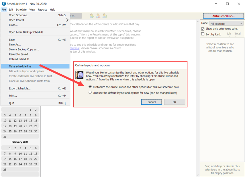Screen dimensions: 245x177
Task: Choose Export Schedule from File menu
Action: click(x=35, y=88)
